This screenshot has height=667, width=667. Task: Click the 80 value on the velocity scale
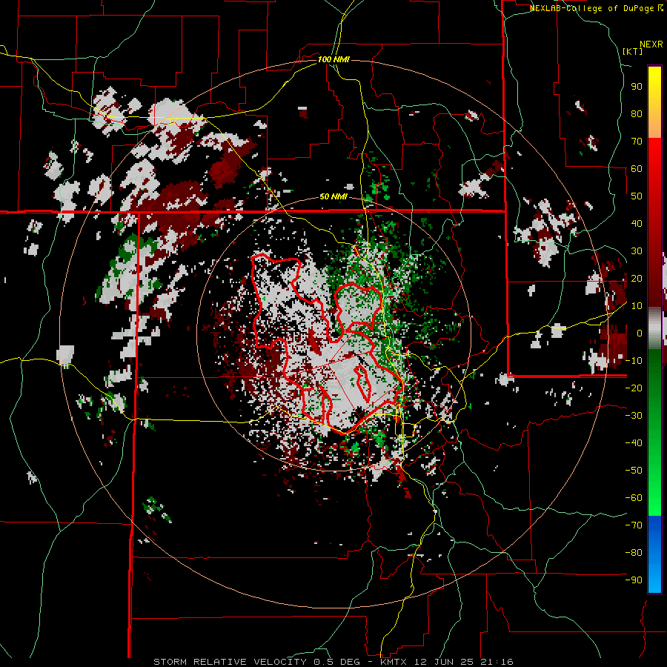(637, 113)
